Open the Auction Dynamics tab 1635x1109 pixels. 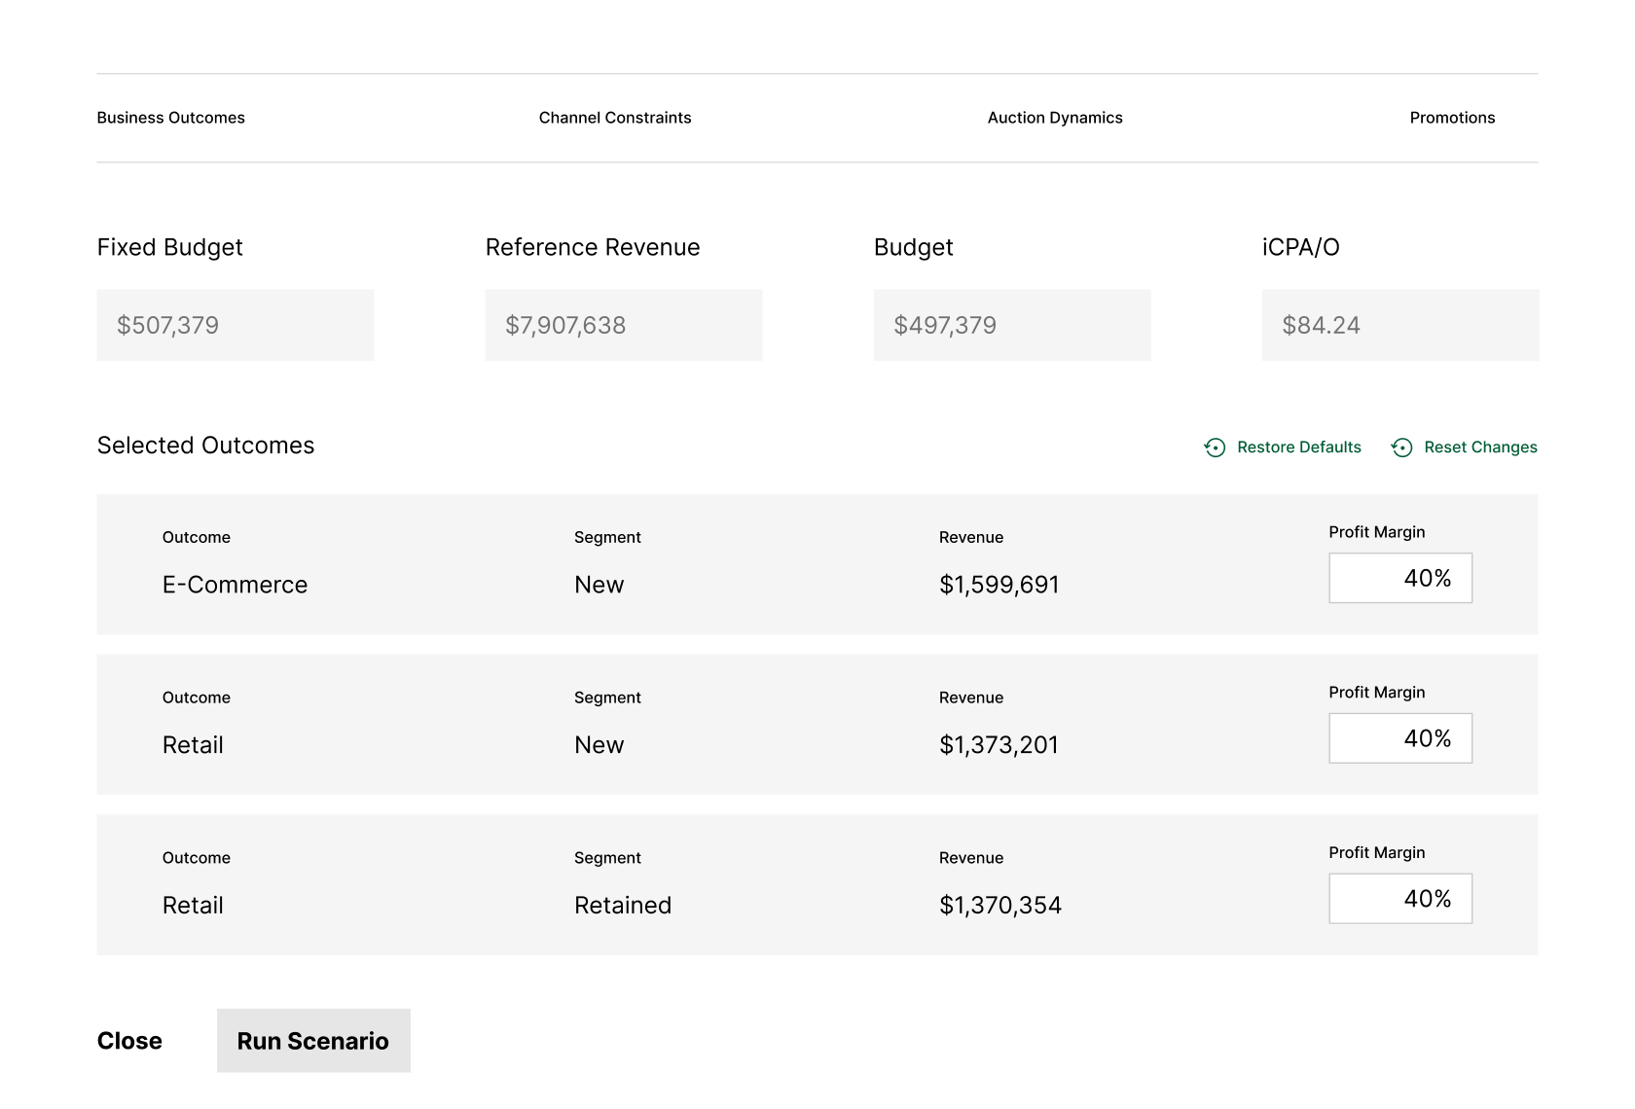coord(1055,118)
